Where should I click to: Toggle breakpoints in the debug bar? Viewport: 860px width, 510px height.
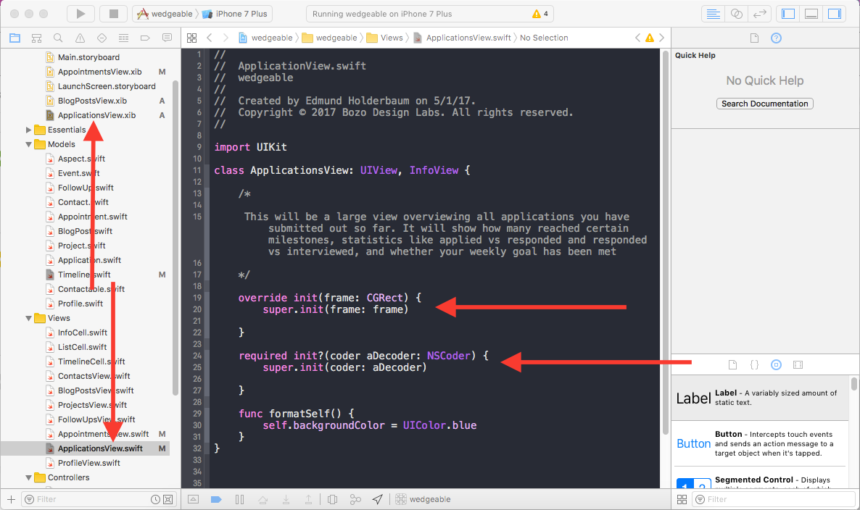pyautogui.click(x=216, y=498)
